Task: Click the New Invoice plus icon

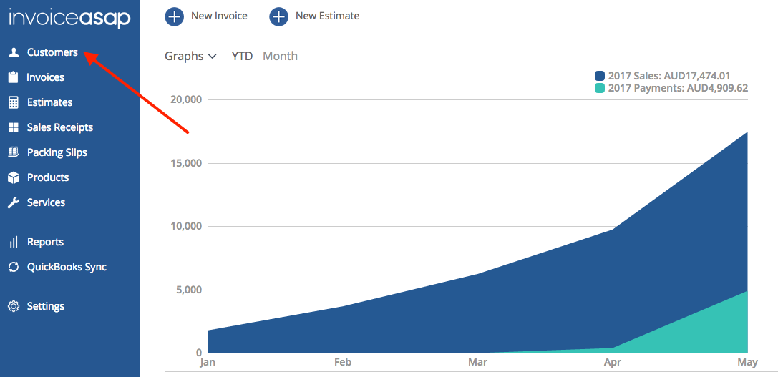Action: (x=174, y=16)
